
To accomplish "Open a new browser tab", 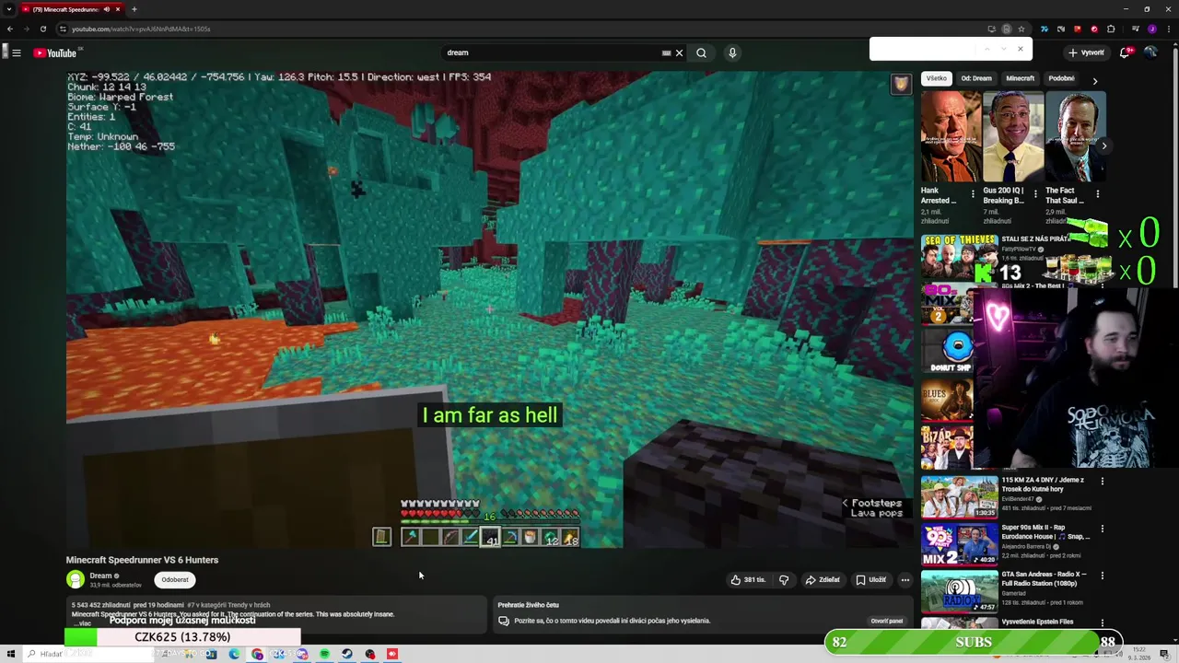I will [134, 9].
